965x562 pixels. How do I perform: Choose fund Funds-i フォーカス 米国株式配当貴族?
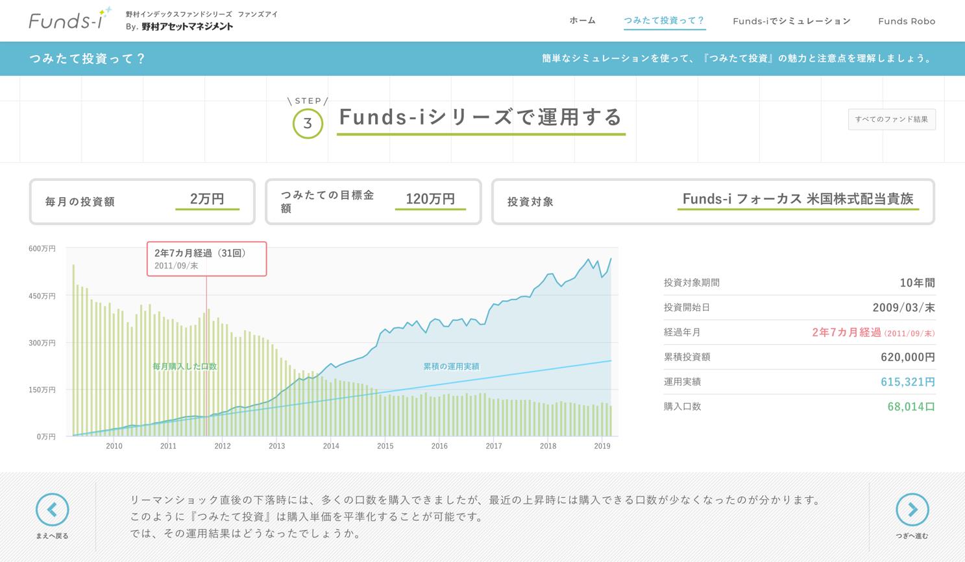(798, 200)
